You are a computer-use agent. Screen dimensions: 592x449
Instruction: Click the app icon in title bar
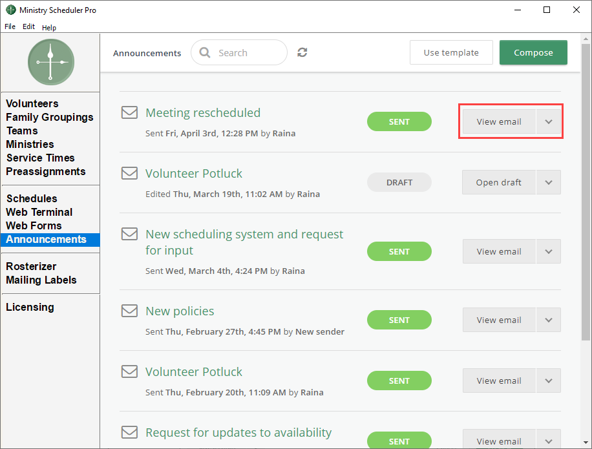[x=10, y=10]
